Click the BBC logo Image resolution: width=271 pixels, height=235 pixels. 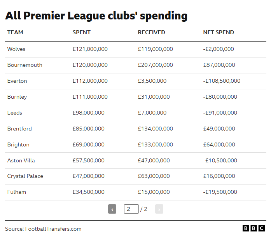click(x=254, y=228)
